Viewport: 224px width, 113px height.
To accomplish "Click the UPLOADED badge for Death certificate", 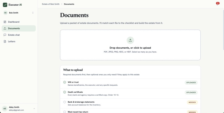I will 191,93.
